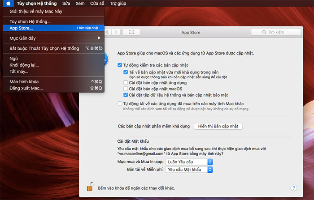Choose 'Bắt buộc Thoát Tùy chọn Hệ thống'
Viewport: 314px width, 200px height.
pos(54,48)
